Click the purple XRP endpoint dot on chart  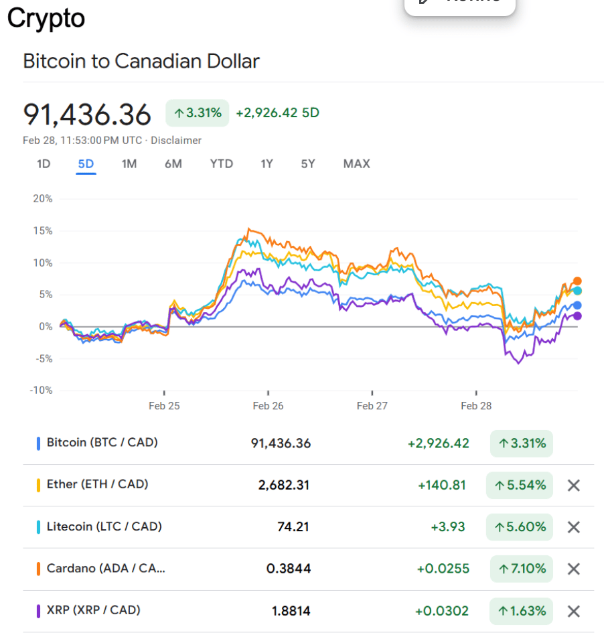577,316
